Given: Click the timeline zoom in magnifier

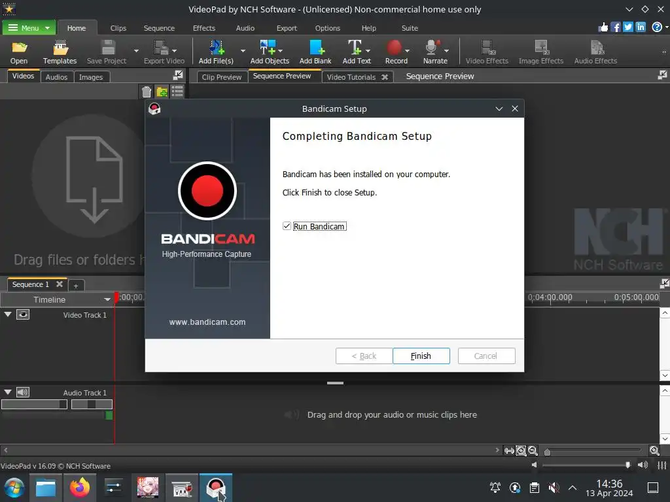Looking at the screenshot, I should [x=654, y=450].
